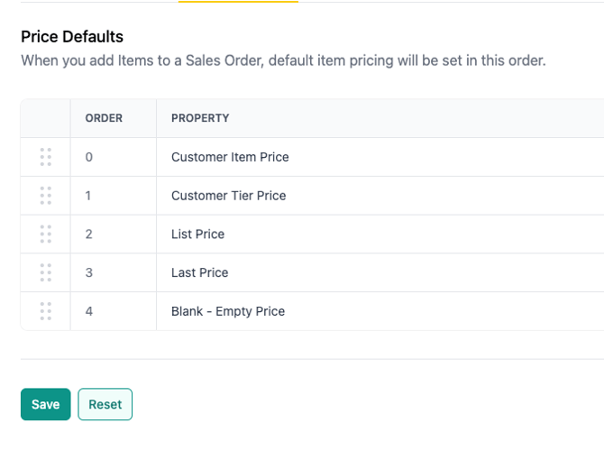Select the Last Price property cell
The height and width of the screenshot is (451, 604).
[x=199, y=272]
